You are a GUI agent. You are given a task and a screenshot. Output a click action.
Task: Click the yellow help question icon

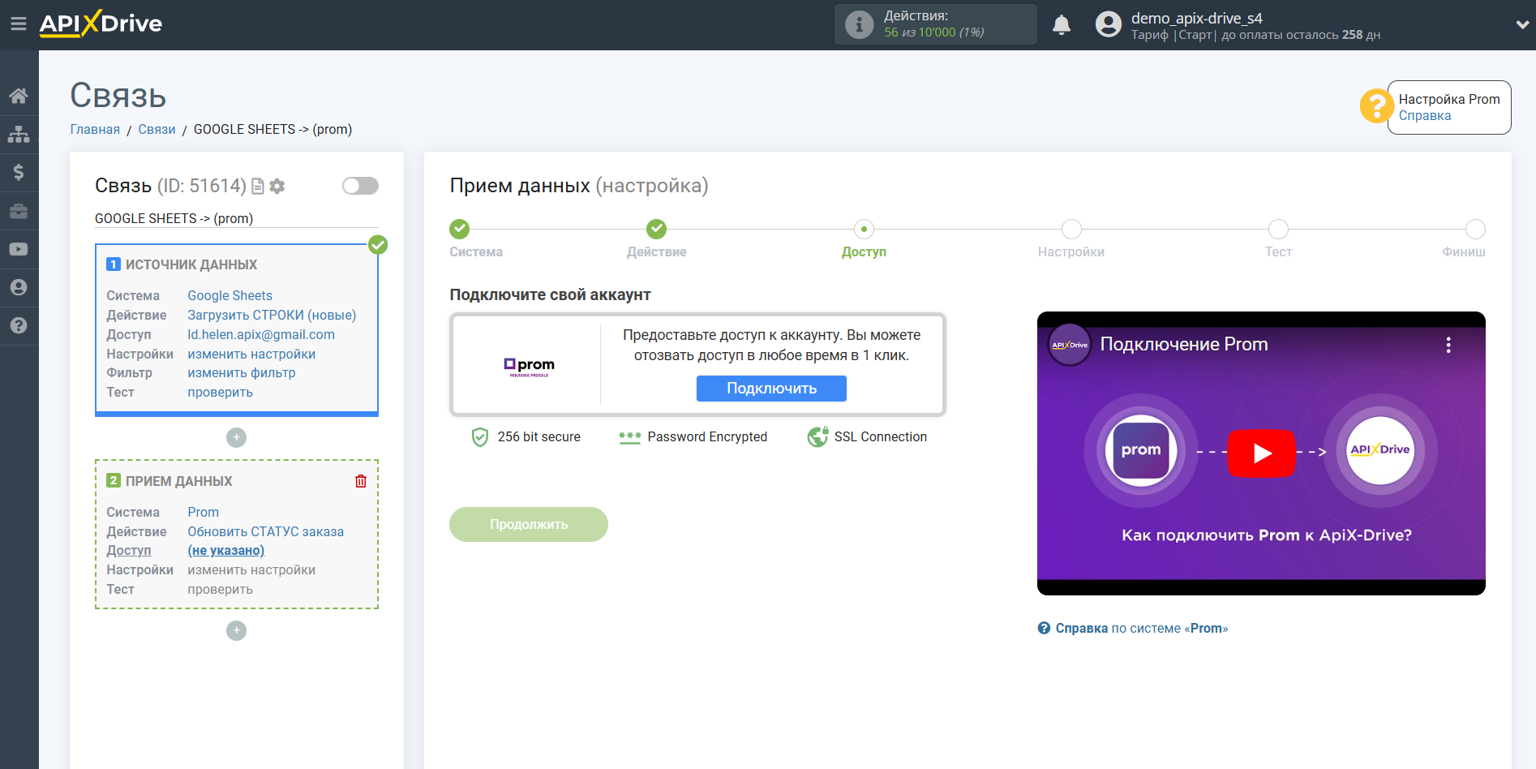coord(1376,106)
